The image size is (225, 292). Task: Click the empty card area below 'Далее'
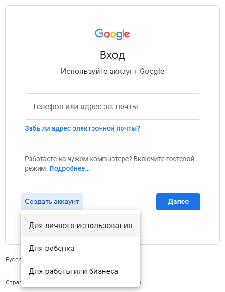click(179, 227)
